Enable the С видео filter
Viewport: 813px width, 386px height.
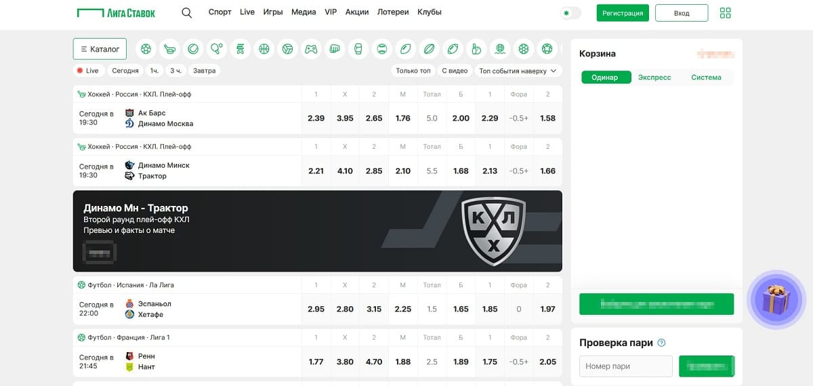(x=455, y=70)
